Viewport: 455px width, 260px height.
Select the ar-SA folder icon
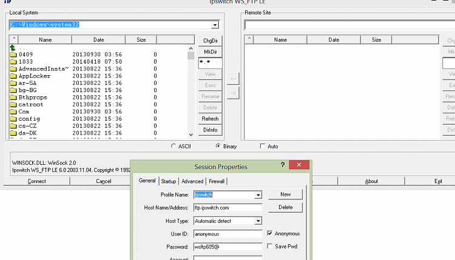pos(13,83)
